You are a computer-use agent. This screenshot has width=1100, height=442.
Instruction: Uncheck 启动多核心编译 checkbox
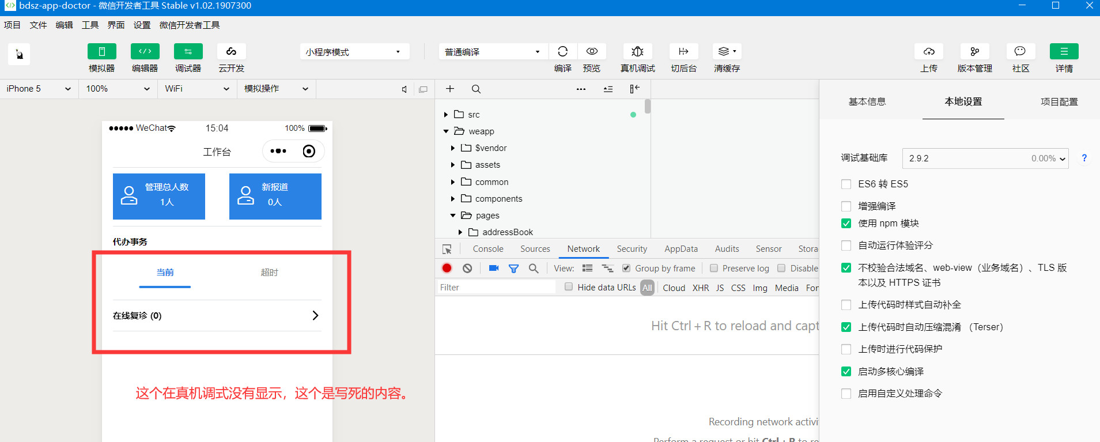point(846,372)
